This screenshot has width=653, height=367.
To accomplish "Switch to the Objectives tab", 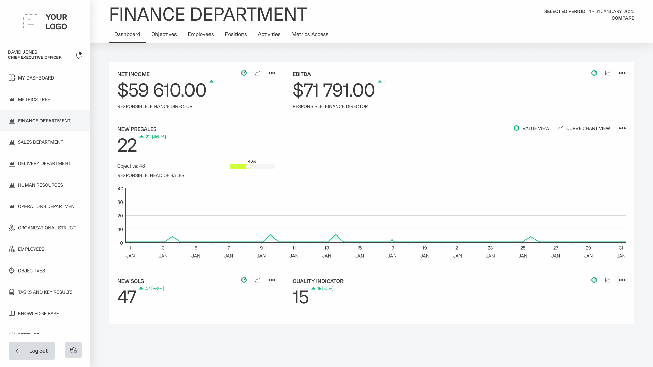I will 164,34.
